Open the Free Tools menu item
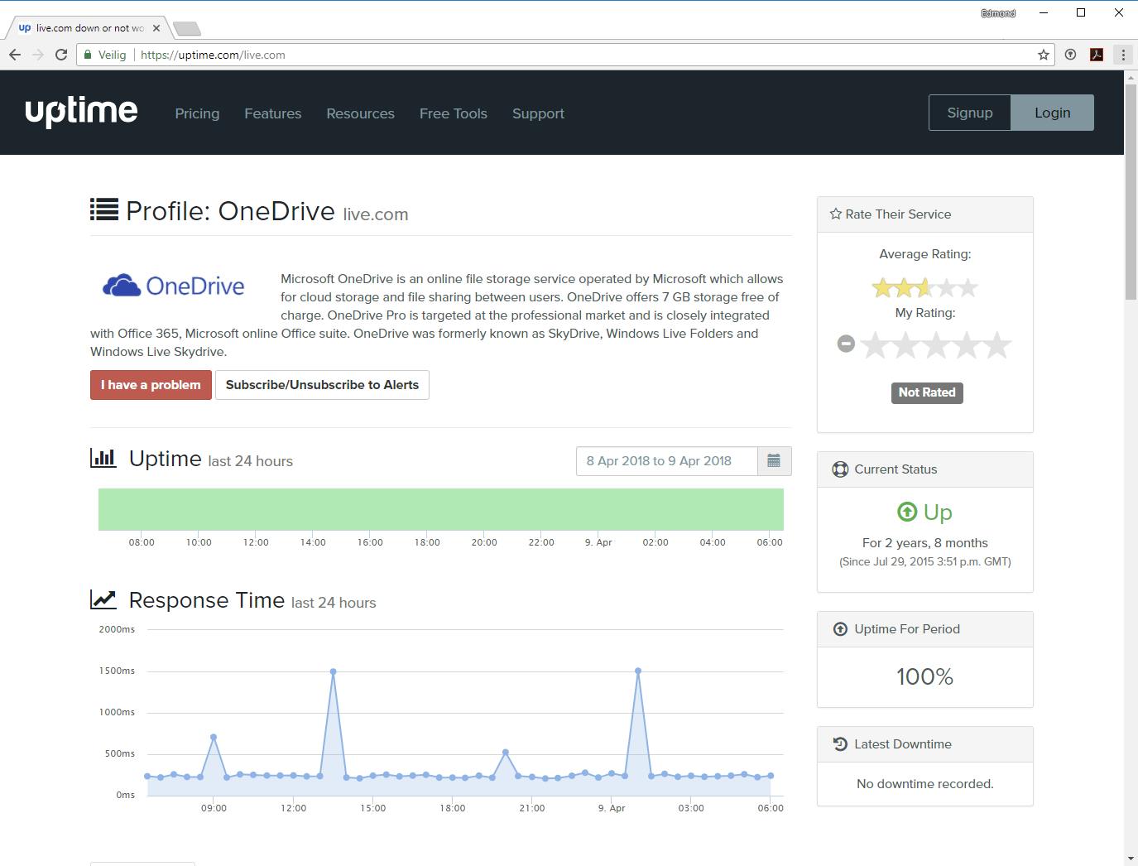Viewport: 1138px width, 866px height. coord(454,113)
